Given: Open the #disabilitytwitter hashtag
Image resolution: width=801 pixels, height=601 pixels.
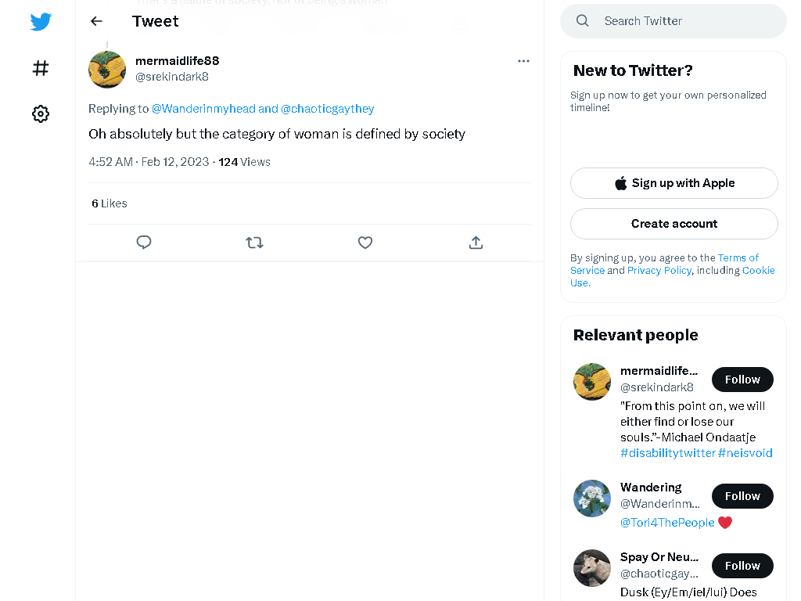Looking at the screenshot, I should tap(668, 453).
